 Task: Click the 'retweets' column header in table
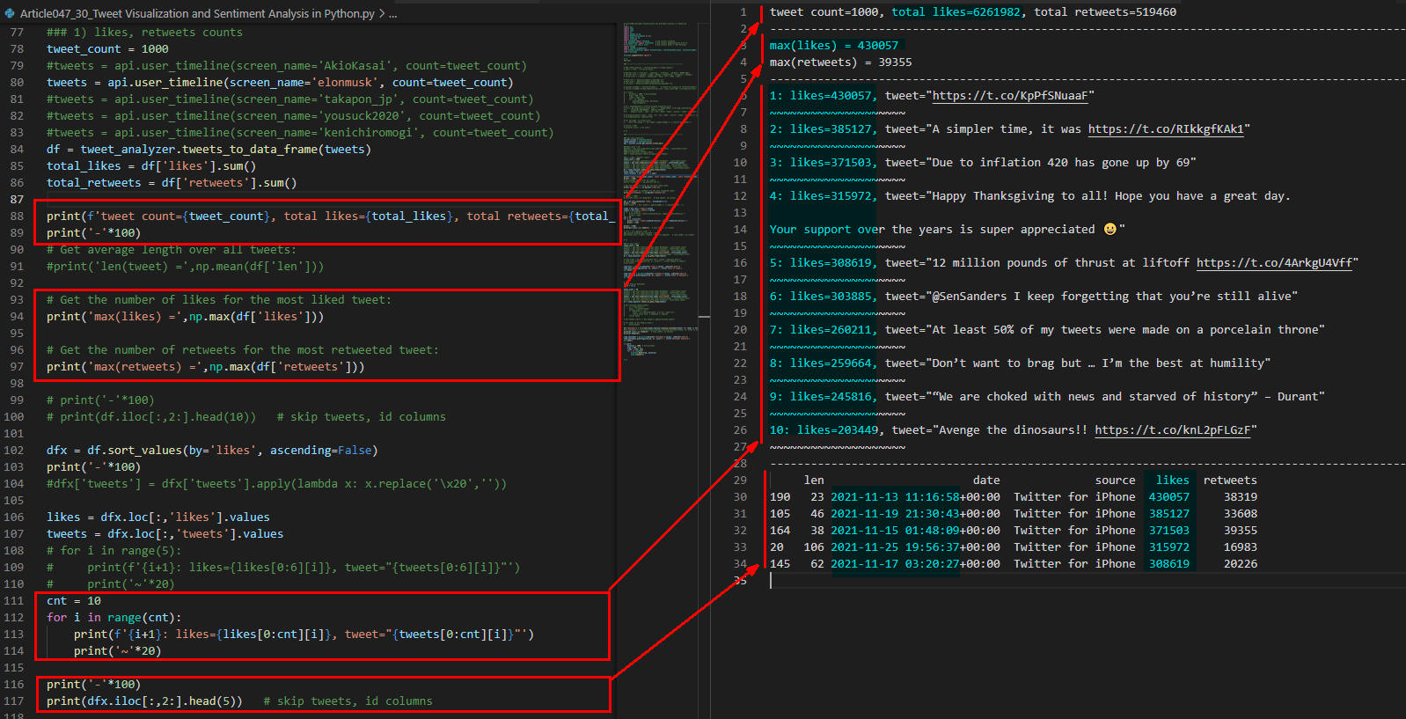click(x=1230, y=480)
